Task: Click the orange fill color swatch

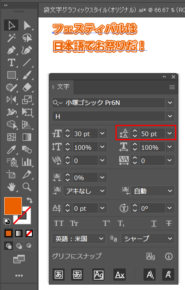Action: click(x=13, y=206)
